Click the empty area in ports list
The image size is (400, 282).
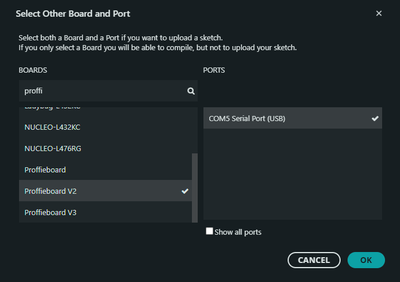tap(292, 173)
